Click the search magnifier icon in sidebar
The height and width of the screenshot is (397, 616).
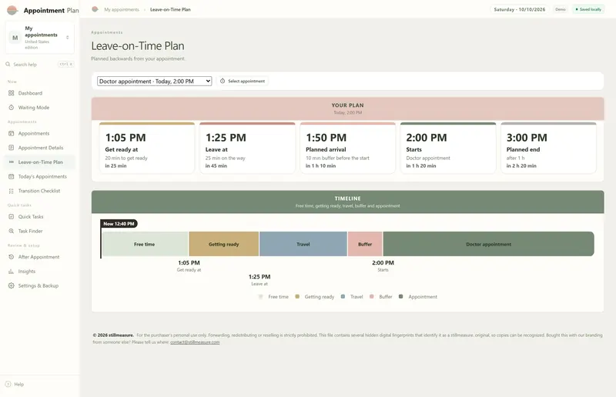point(8,64)
